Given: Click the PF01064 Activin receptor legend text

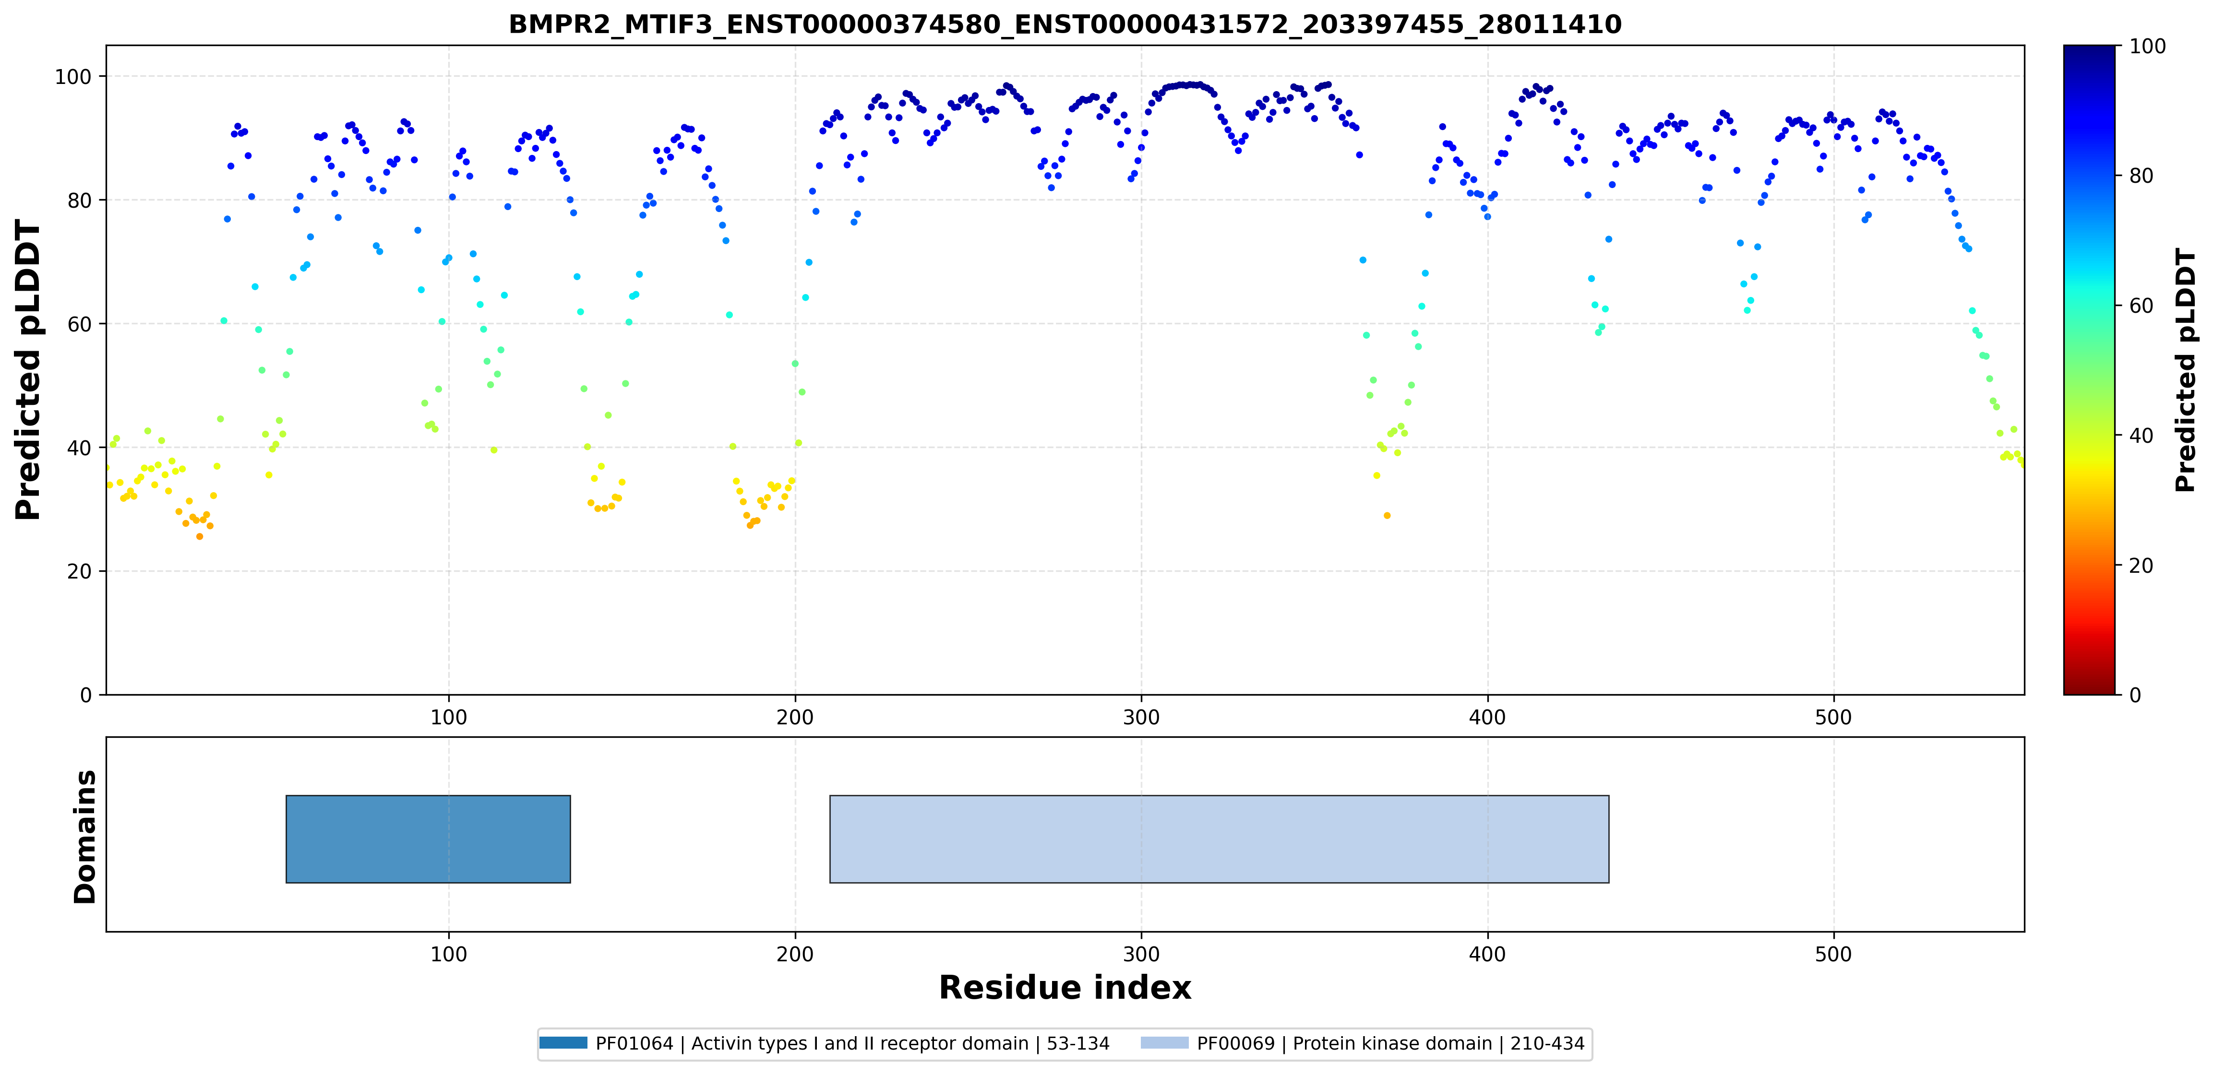Looking at the screenshot, I should click(852, 1043).
